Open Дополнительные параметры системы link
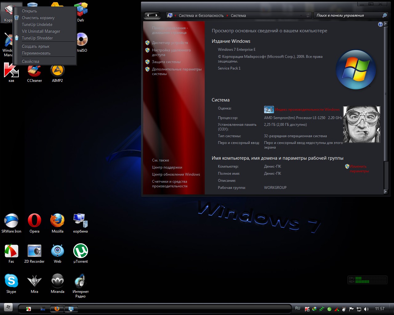 [x=177, y=71]
